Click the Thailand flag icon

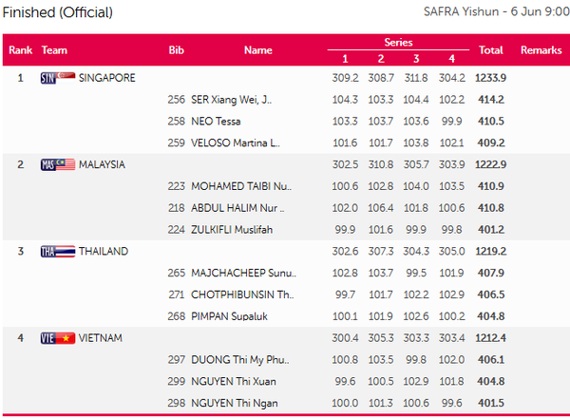click(x=66, y=251)
